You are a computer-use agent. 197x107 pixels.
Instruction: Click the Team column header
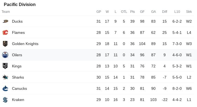pos(6,12)
